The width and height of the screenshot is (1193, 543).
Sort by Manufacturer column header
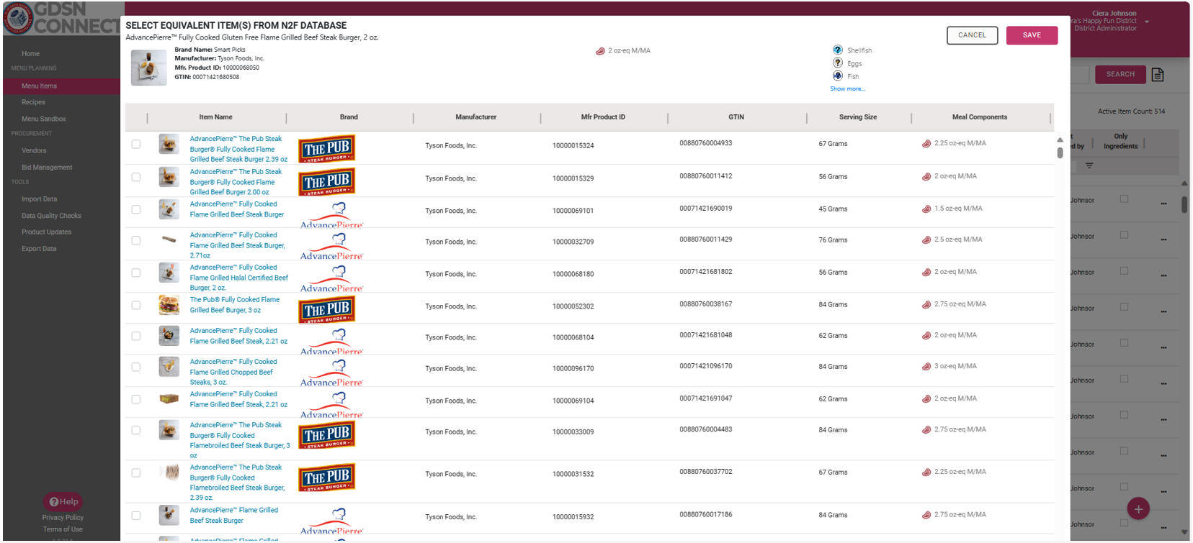coord(475,117)
